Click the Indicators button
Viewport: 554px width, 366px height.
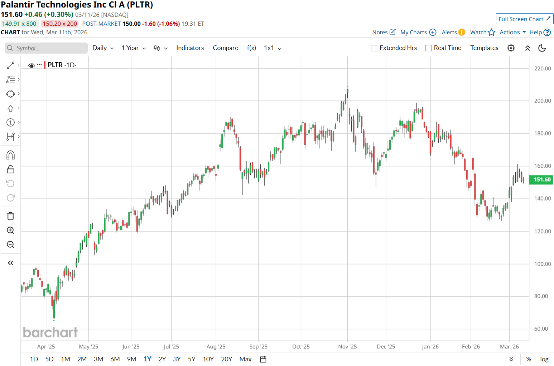click(190, 48)
